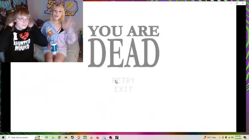Click the microphone tray icon
Screen dimensions: 249x140
226,137
